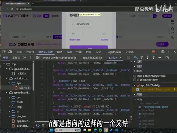Expand the css folder
The image size is (177, 133).
9,97
